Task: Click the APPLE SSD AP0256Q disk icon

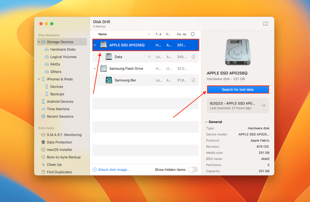Action: [x=103, y=45]
